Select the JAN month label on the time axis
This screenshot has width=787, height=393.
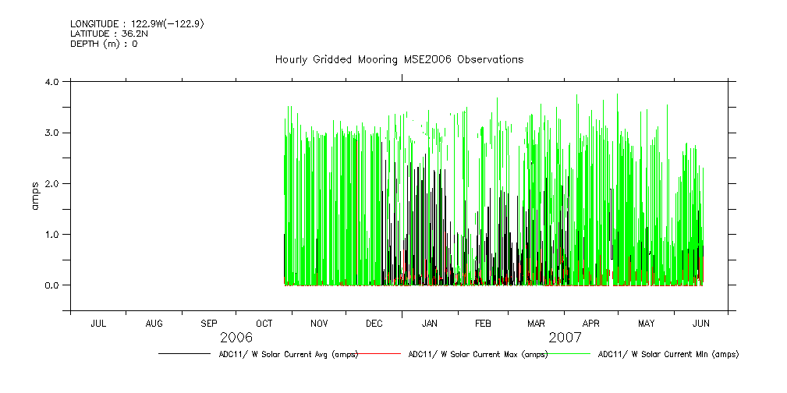[x=429, y=323]
